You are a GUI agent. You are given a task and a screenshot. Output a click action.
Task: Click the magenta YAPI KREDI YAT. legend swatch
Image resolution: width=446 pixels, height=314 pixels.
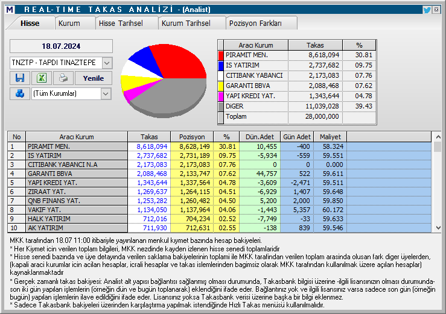click(x=221, y=96)
